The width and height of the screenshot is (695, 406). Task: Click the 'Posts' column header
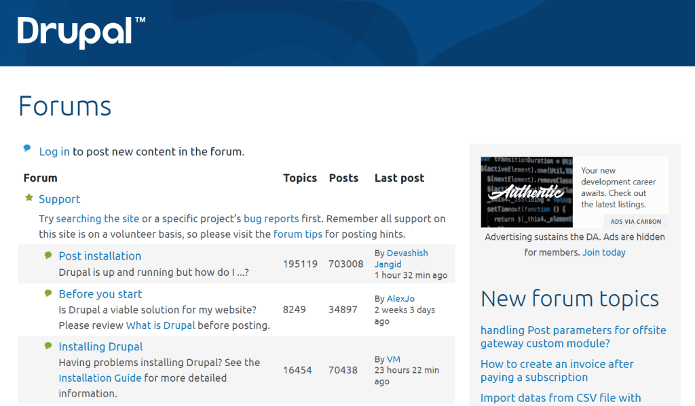(x=343, y=178)
